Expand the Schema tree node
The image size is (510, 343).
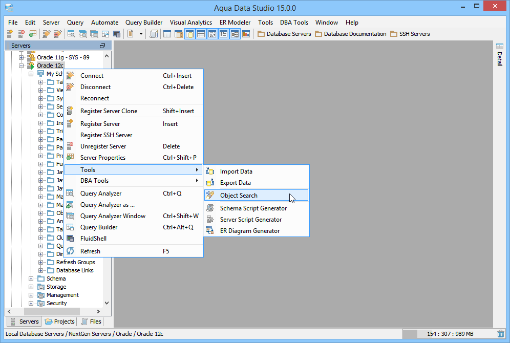[31, 278]
